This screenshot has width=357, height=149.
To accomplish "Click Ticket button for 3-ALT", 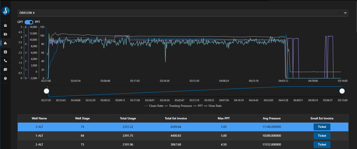I will tap(321, 127).
